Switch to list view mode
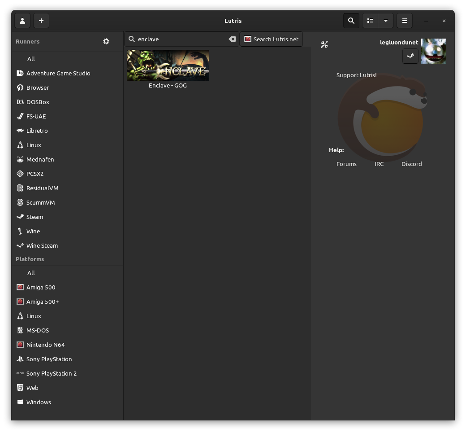This screenshot has height=433, width=466. [x=370, y=21]
